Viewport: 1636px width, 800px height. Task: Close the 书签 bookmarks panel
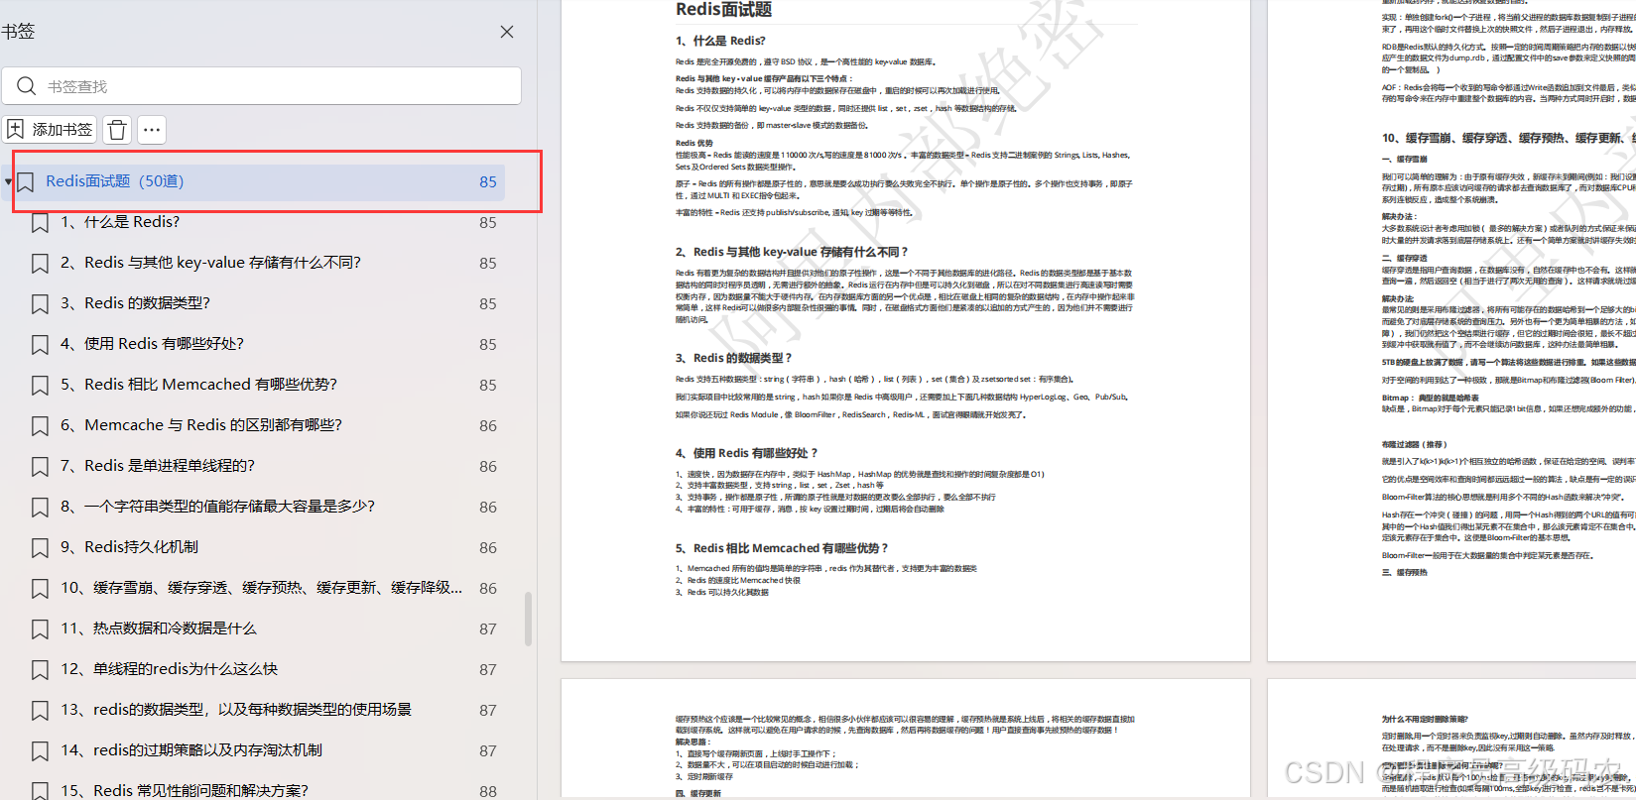coord(507,32)
